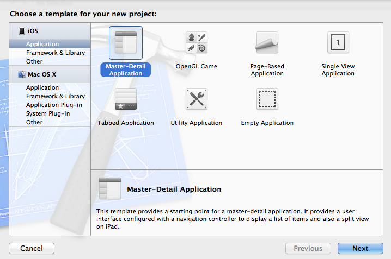Select Other under Mac OS X

tap(50, 122)
